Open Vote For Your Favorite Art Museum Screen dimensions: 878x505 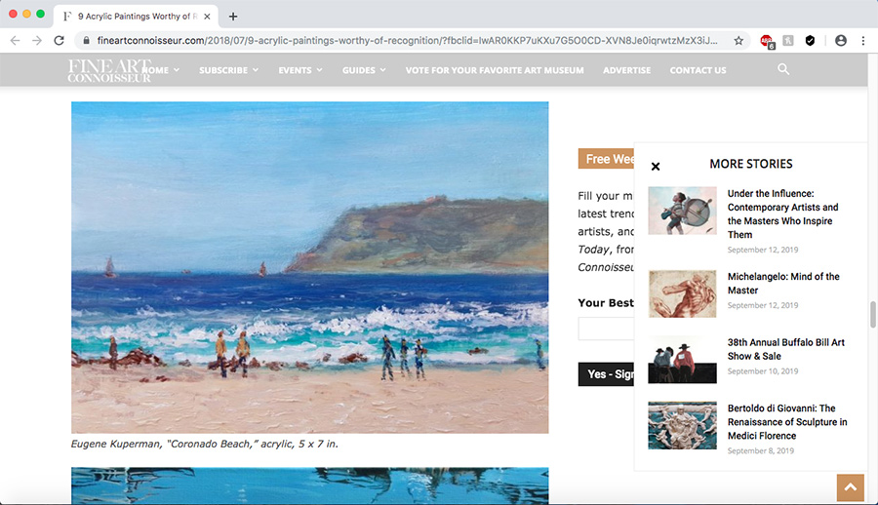pyautogui.click(x=495, y=70)
